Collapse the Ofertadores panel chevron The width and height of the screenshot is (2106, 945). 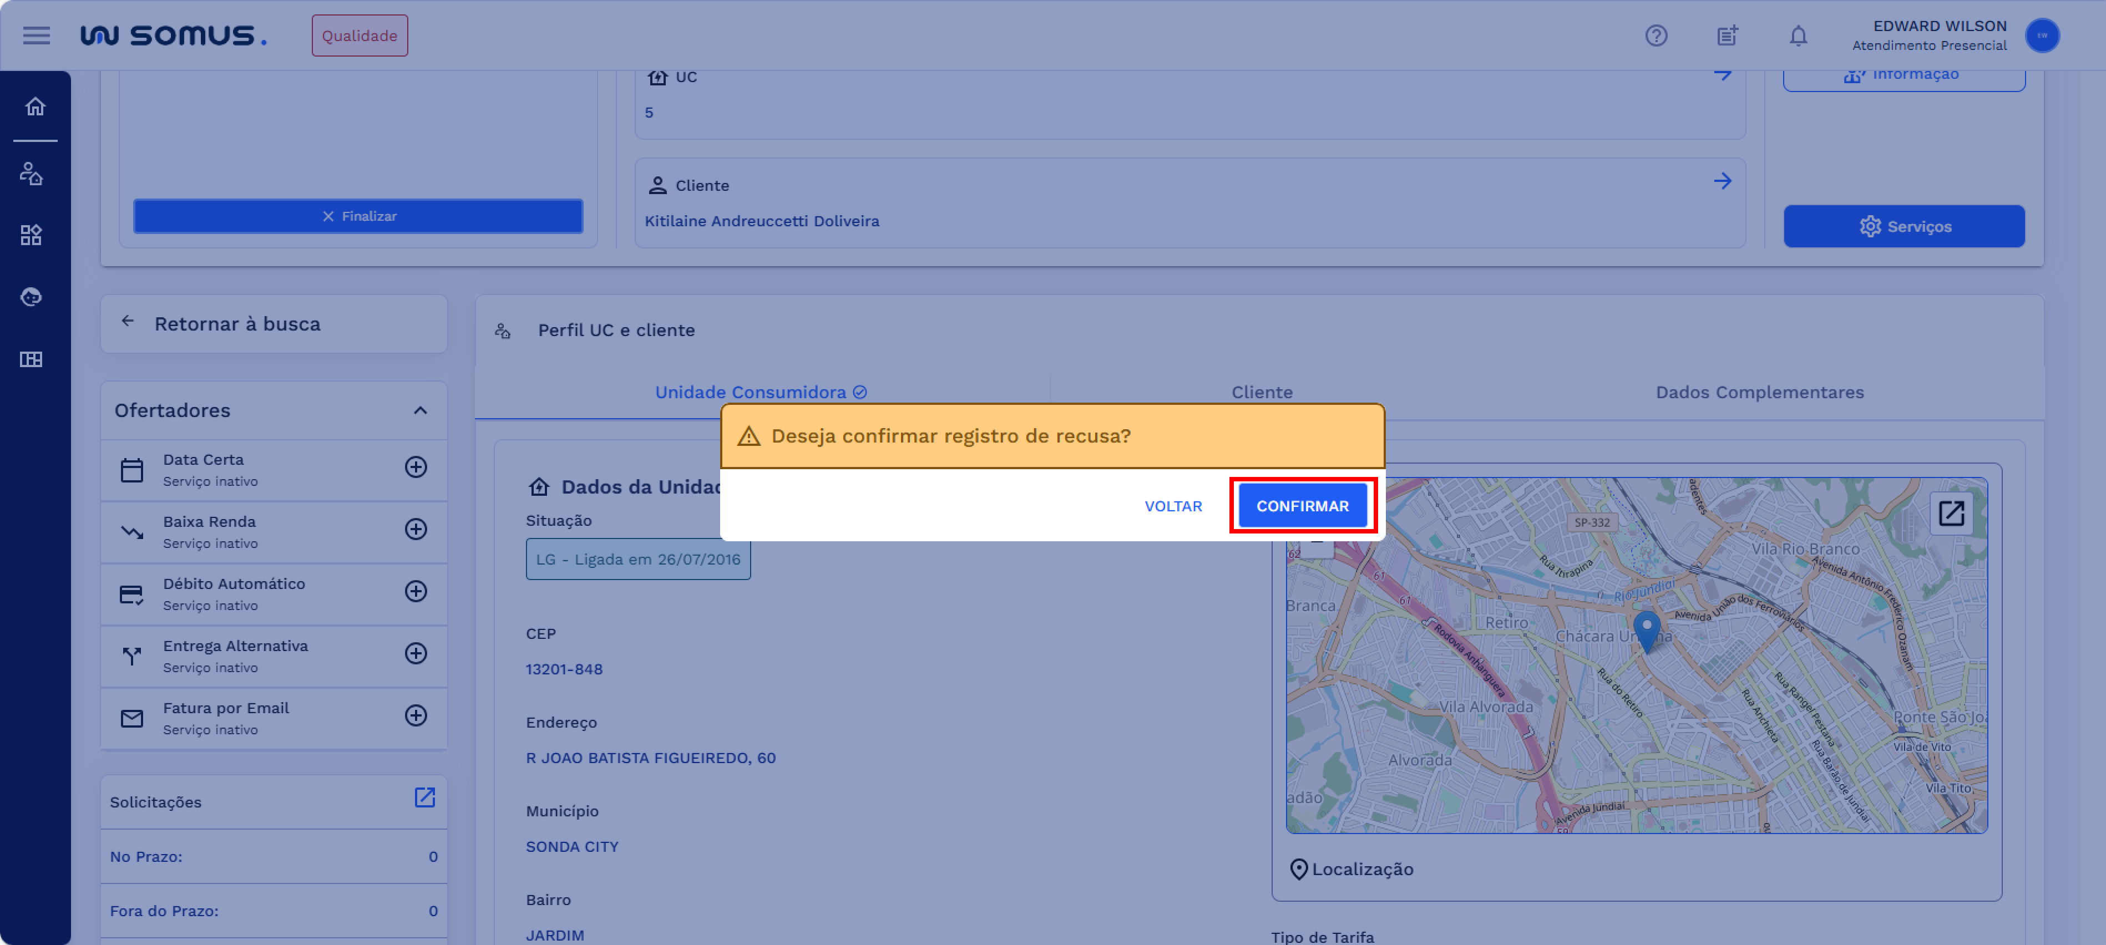coord(420,410)
